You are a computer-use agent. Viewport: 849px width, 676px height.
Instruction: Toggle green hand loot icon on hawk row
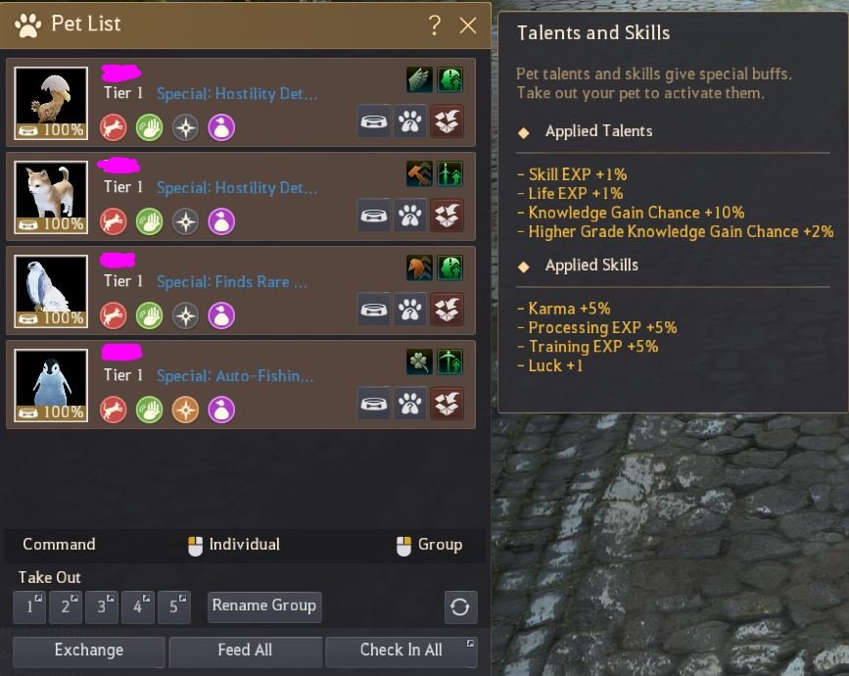150,315
